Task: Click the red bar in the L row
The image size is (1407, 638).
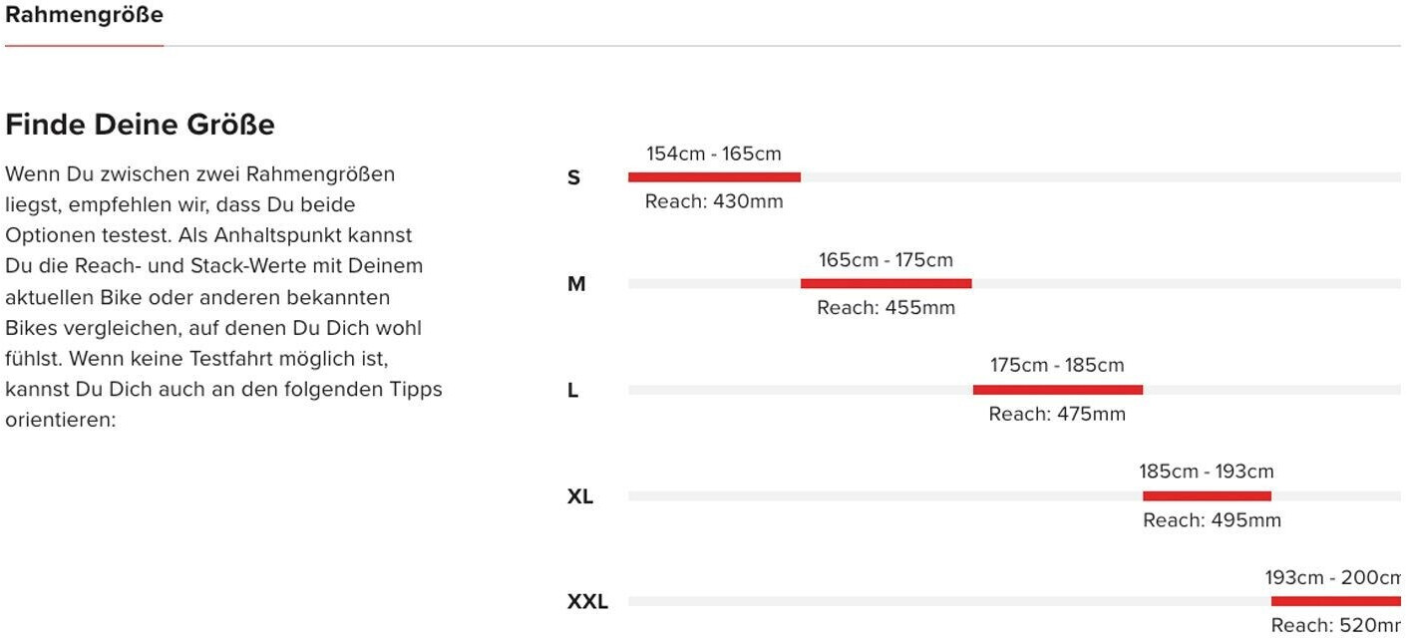Action: (x=1057, y=390)
